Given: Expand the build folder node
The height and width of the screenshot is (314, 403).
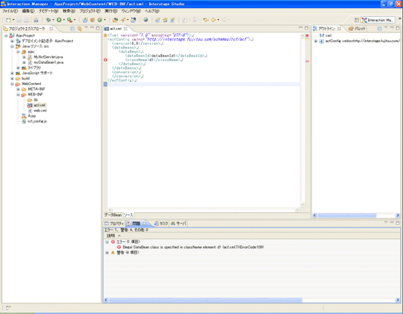Looking at the screenshot, I should tap(12, 79).
